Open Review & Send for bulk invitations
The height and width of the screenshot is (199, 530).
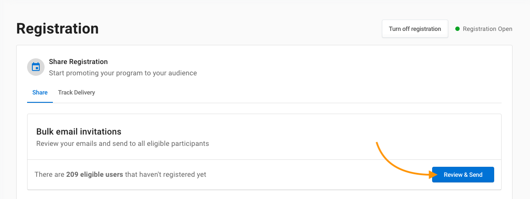[x=463, y=175]
